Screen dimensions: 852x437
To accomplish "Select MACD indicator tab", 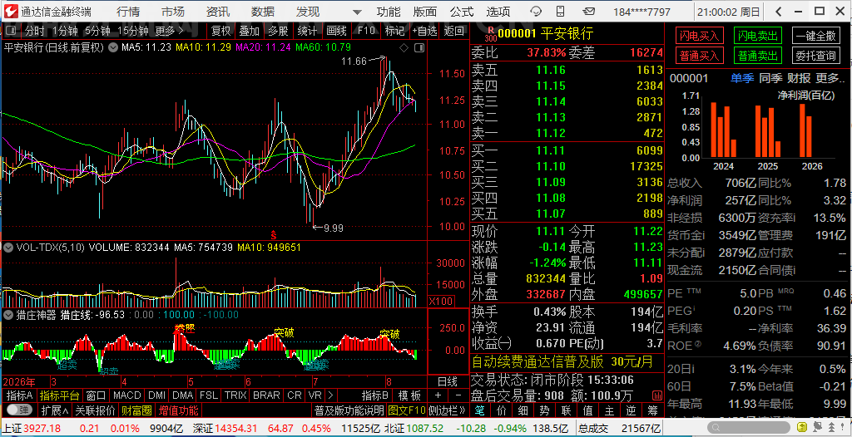I will (127, 395).
